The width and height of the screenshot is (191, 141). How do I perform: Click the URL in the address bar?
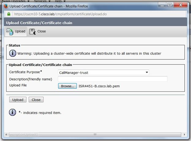pyautogui.click(x=60, y=14)
